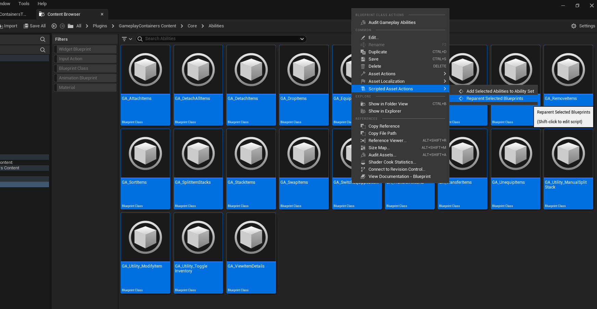
Task: Expand chevron after Plugins breadcrumb
Action: (x=113, y=26)
